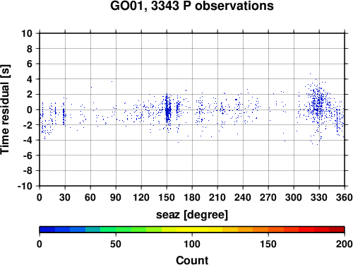
Task: Click the y-axis tick label 0
Action: coord(30,110)
